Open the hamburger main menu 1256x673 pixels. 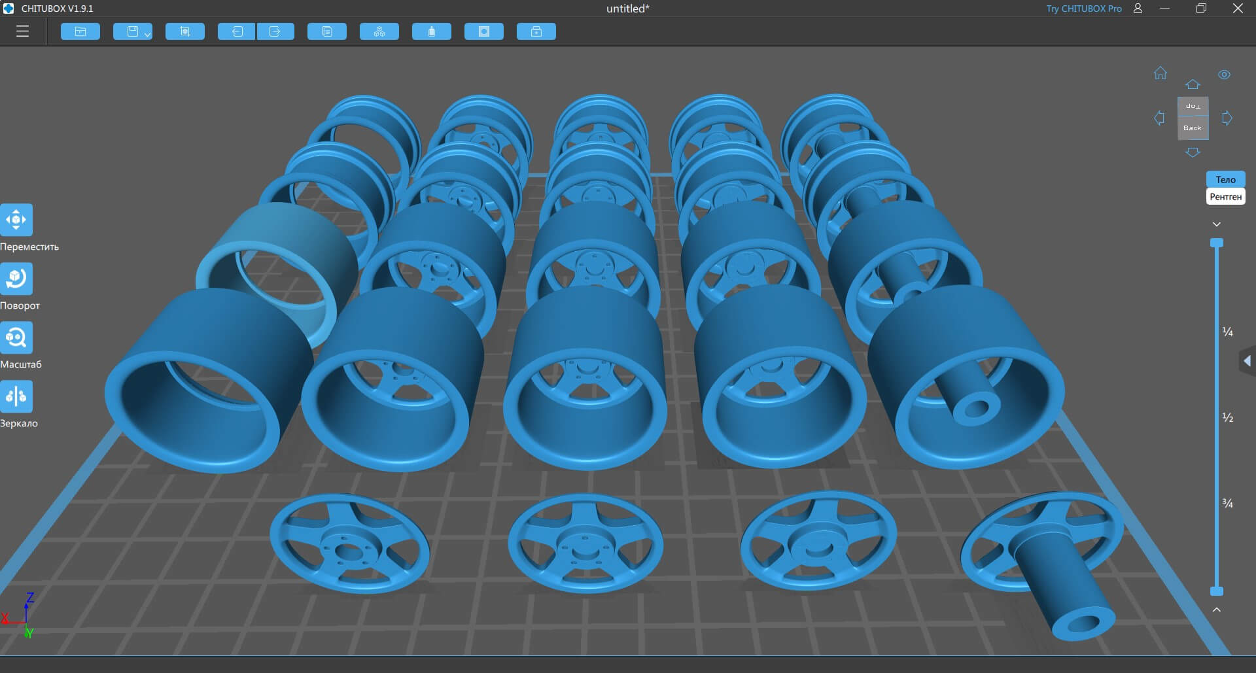point(22,31)
